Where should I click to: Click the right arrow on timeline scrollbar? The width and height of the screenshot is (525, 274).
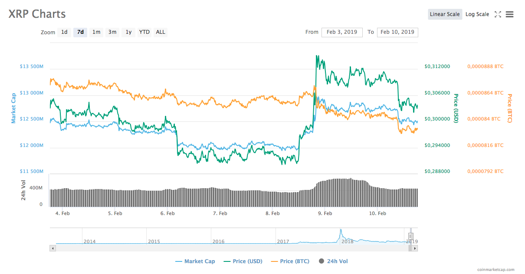[415, 248]
